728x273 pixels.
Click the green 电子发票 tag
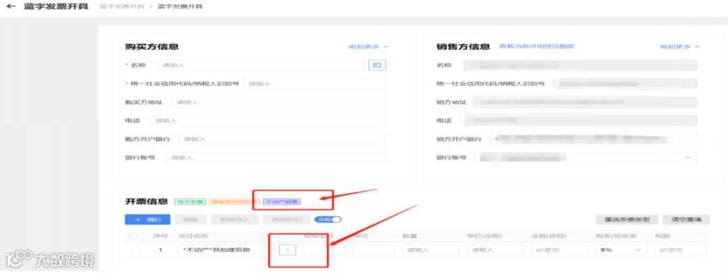tap(190, 202)
